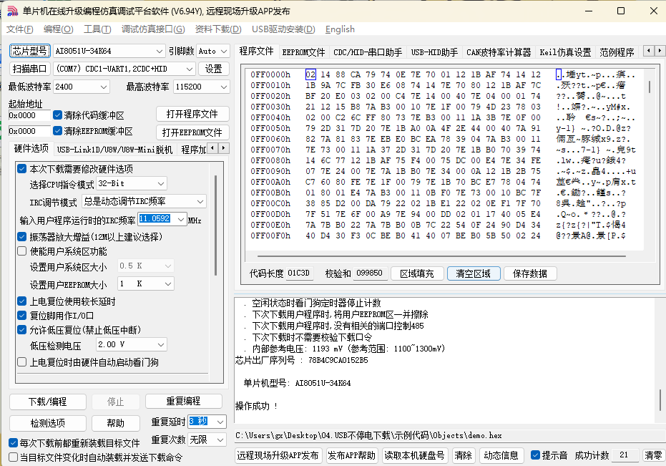Click 设置 button next to serial port
The height and width of the screenshot is (466, 666).
(214, 69)
